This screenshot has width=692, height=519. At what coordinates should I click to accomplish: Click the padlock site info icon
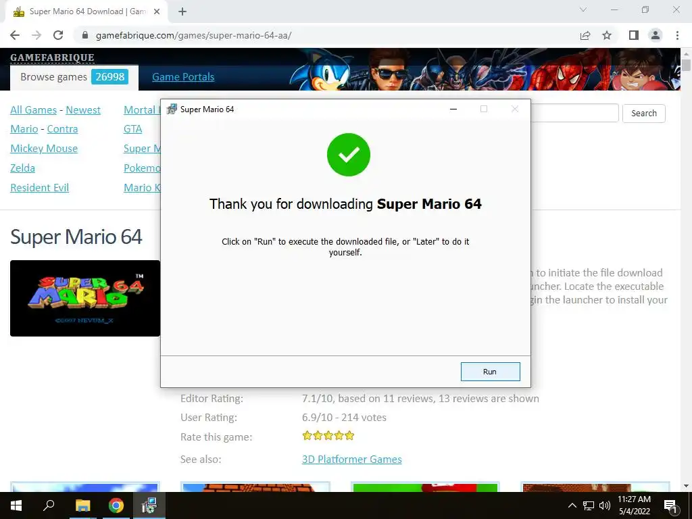86,35
